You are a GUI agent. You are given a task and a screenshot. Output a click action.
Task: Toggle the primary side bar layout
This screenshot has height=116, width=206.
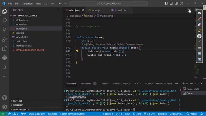point(166,4)
